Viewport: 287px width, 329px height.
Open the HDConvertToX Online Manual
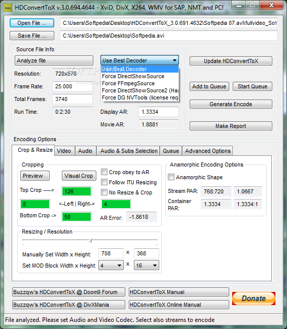179,305
